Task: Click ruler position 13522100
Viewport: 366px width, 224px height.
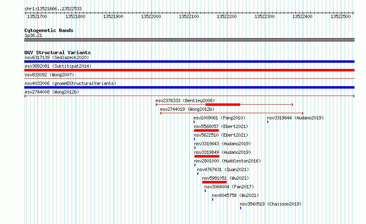Action: pos(189,16)
